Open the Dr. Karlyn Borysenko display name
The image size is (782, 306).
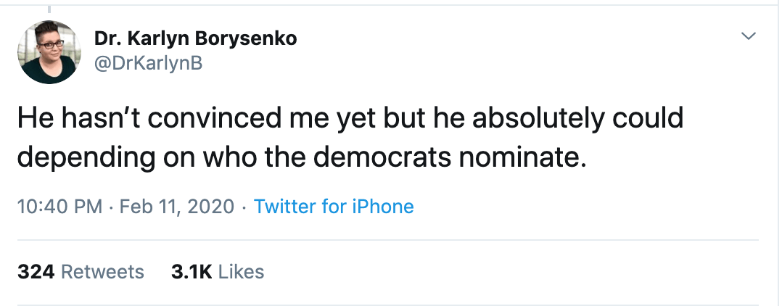click(x=195, y=39)
